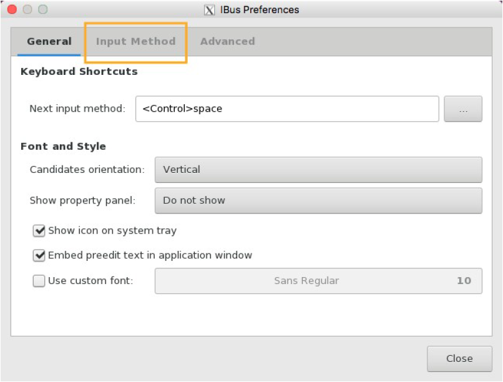Enable the Show icon on system tray checkbox
Viewport: 503px width, 382px height.
(x=39, y=231)
